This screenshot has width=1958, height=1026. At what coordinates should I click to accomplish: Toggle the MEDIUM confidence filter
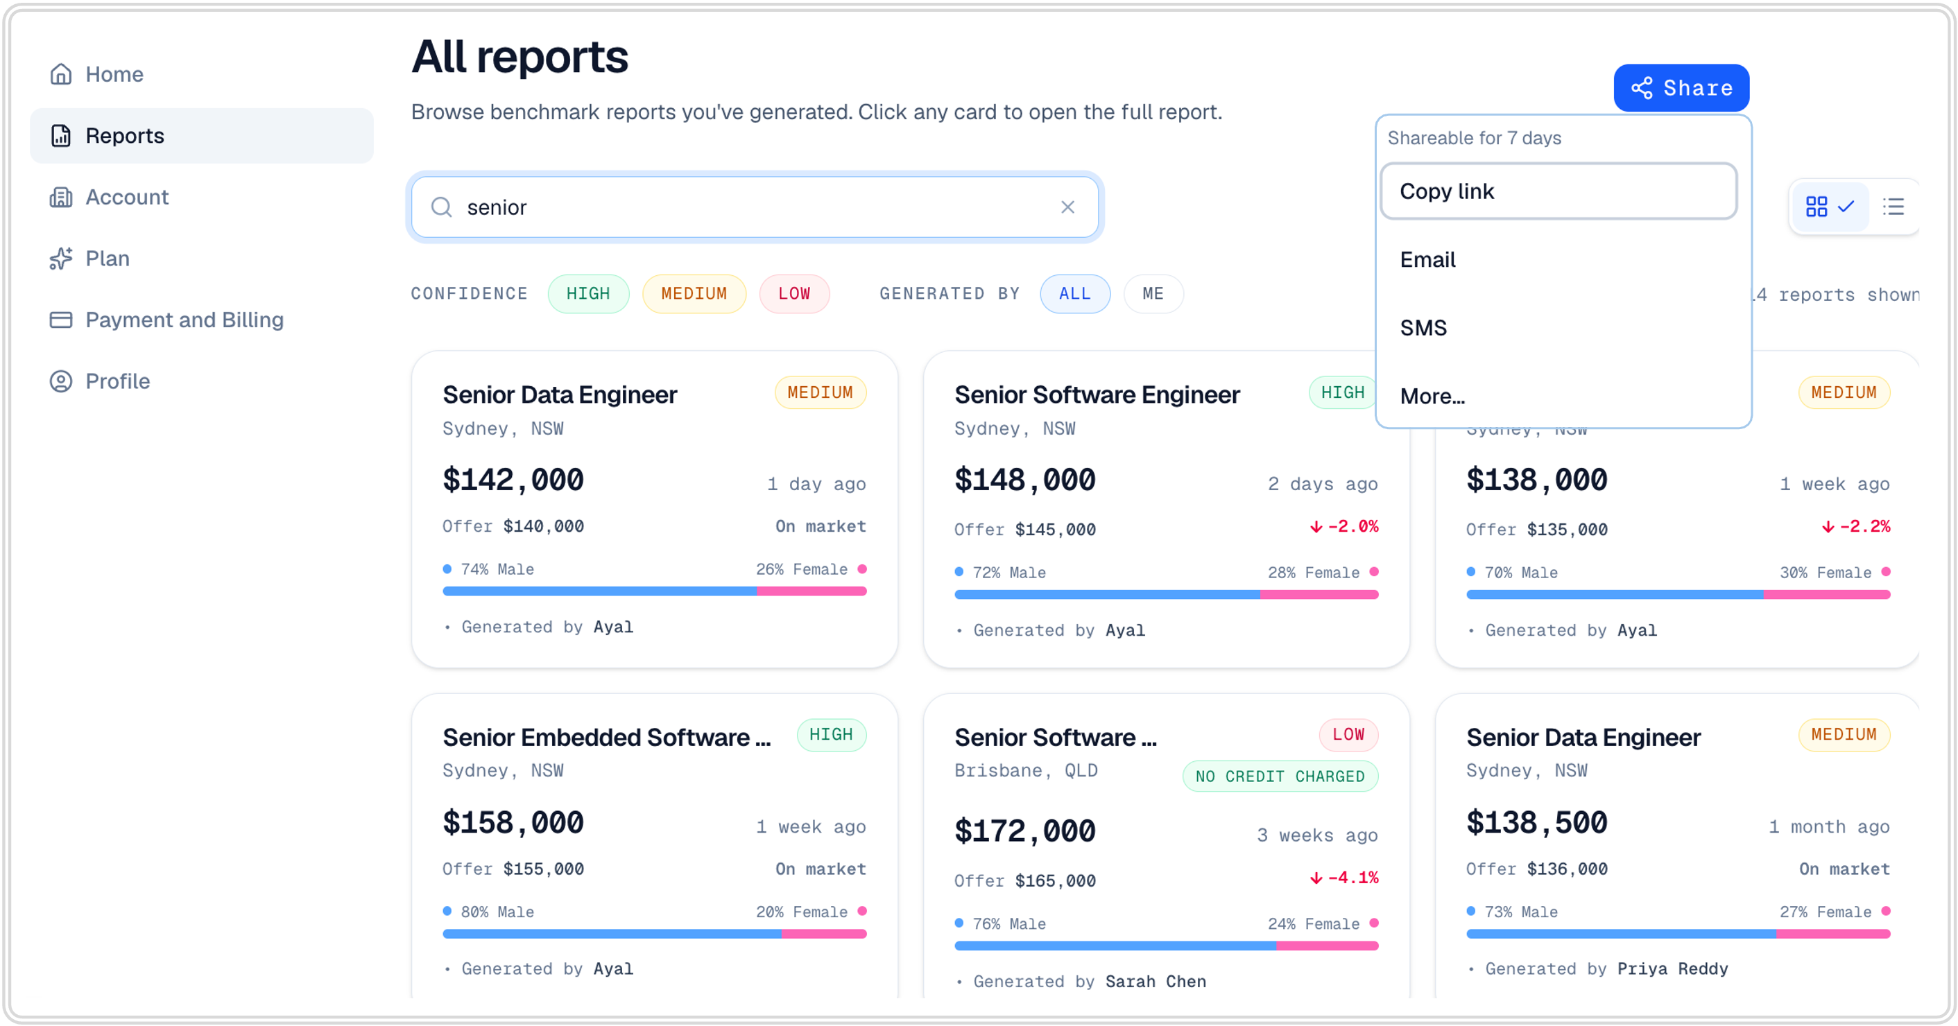coord(694,294)
